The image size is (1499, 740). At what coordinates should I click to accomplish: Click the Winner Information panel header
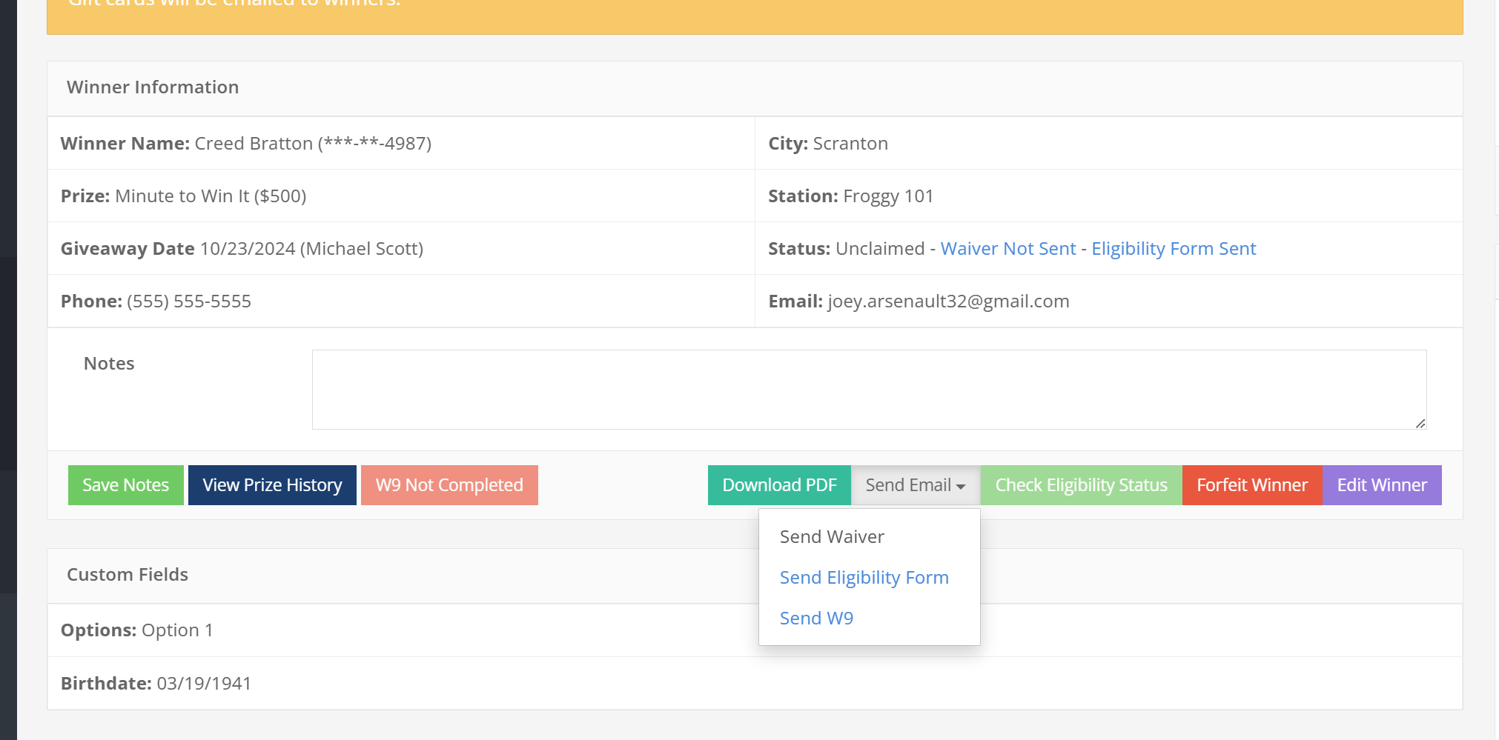[x=153, y=87]
